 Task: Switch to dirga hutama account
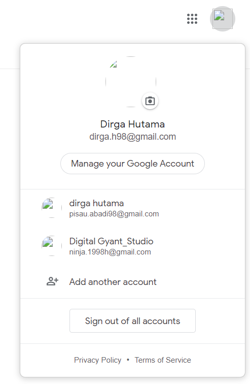[132, 208]
